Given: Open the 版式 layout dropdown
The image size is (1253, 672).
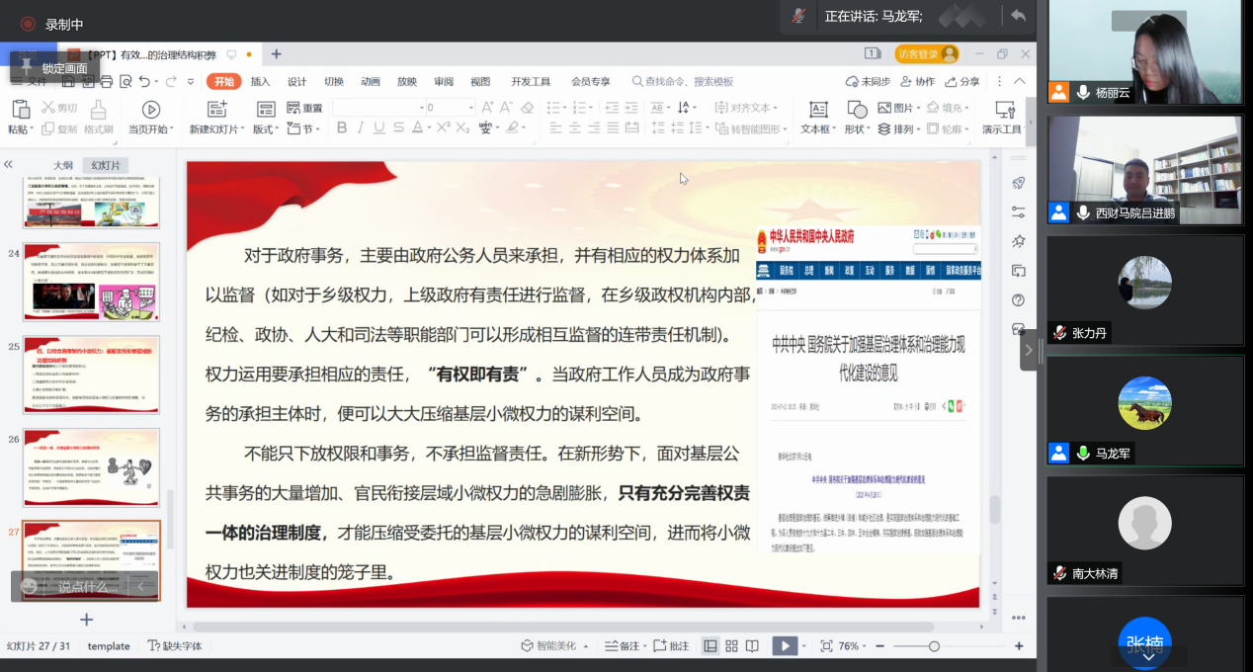Looking at the screenshot, I should (266, 128).
